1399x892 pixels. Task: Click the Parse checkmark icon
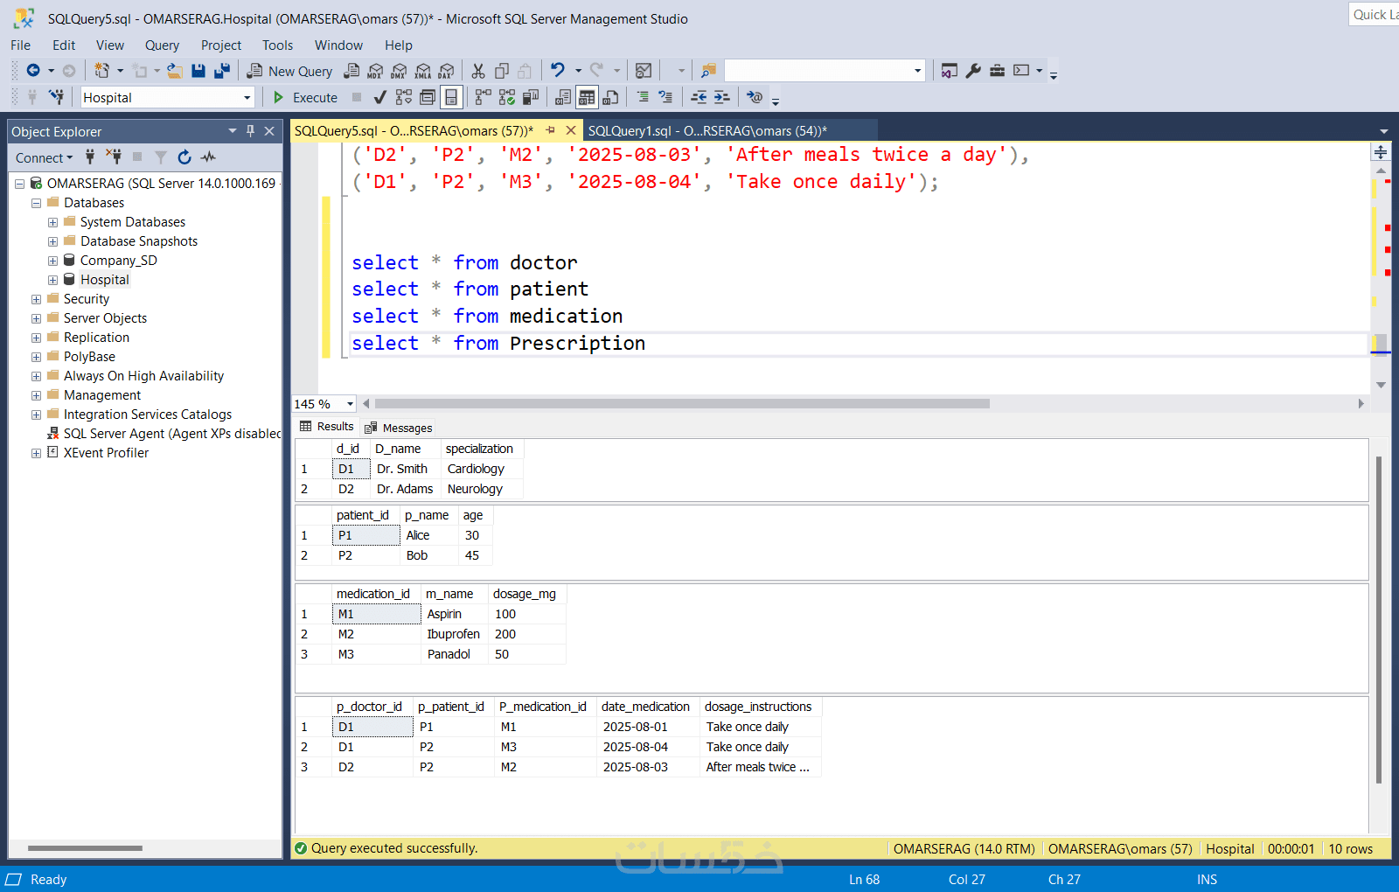[379, 97]
